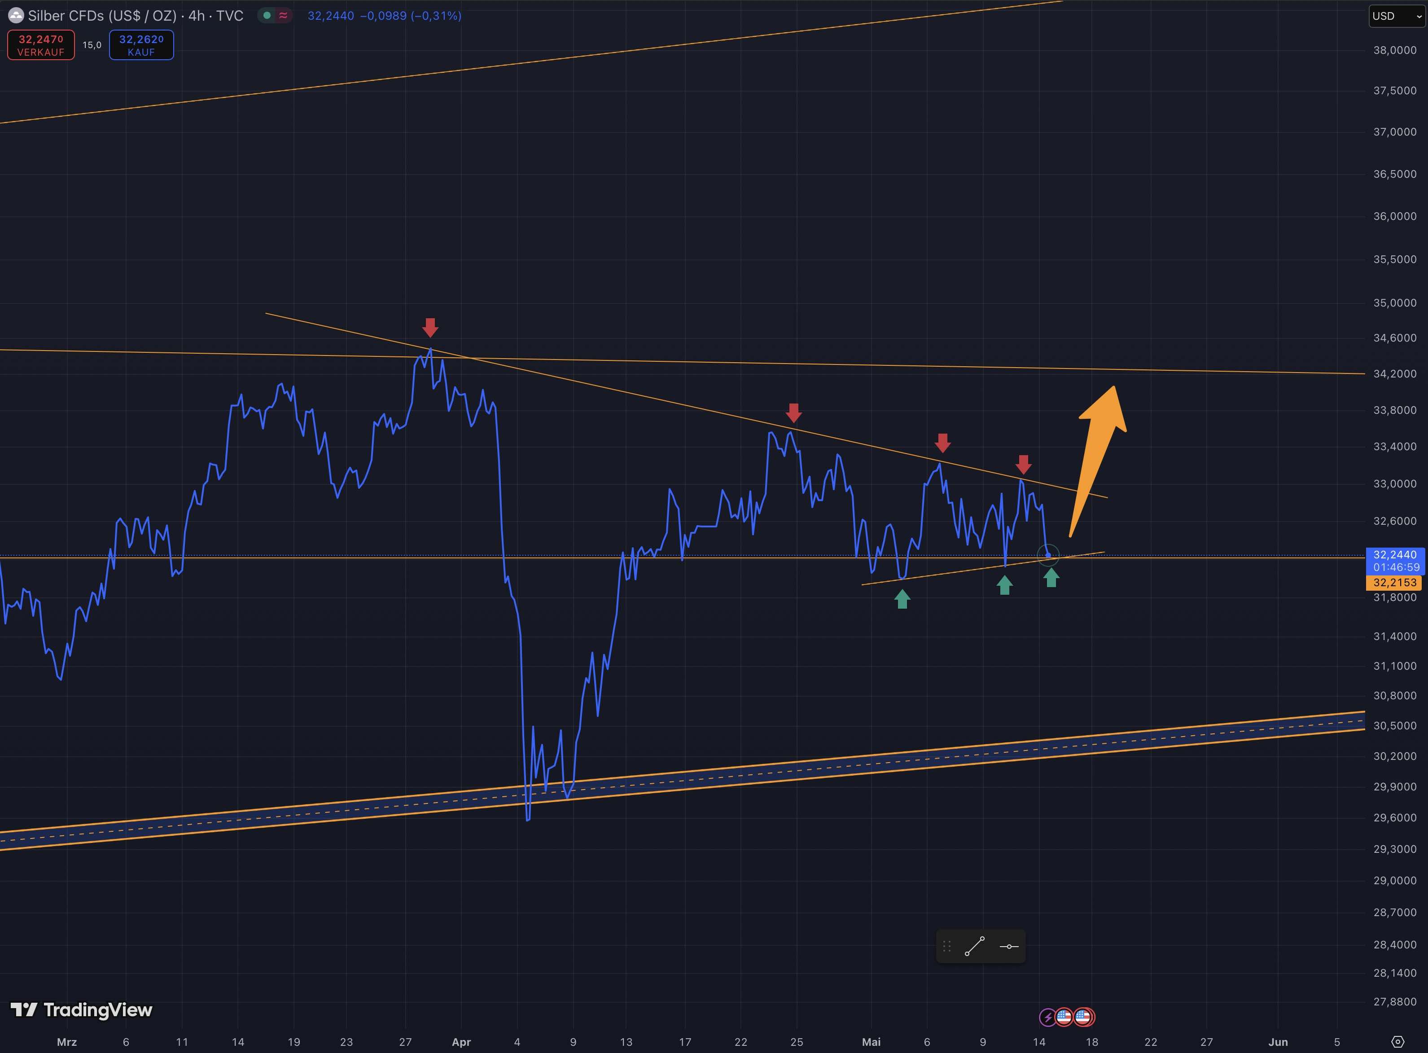This screenshot has width=1428, height=1053.
Task: Grab the floating toolbar drag handle
Action: tap(947, 946)
